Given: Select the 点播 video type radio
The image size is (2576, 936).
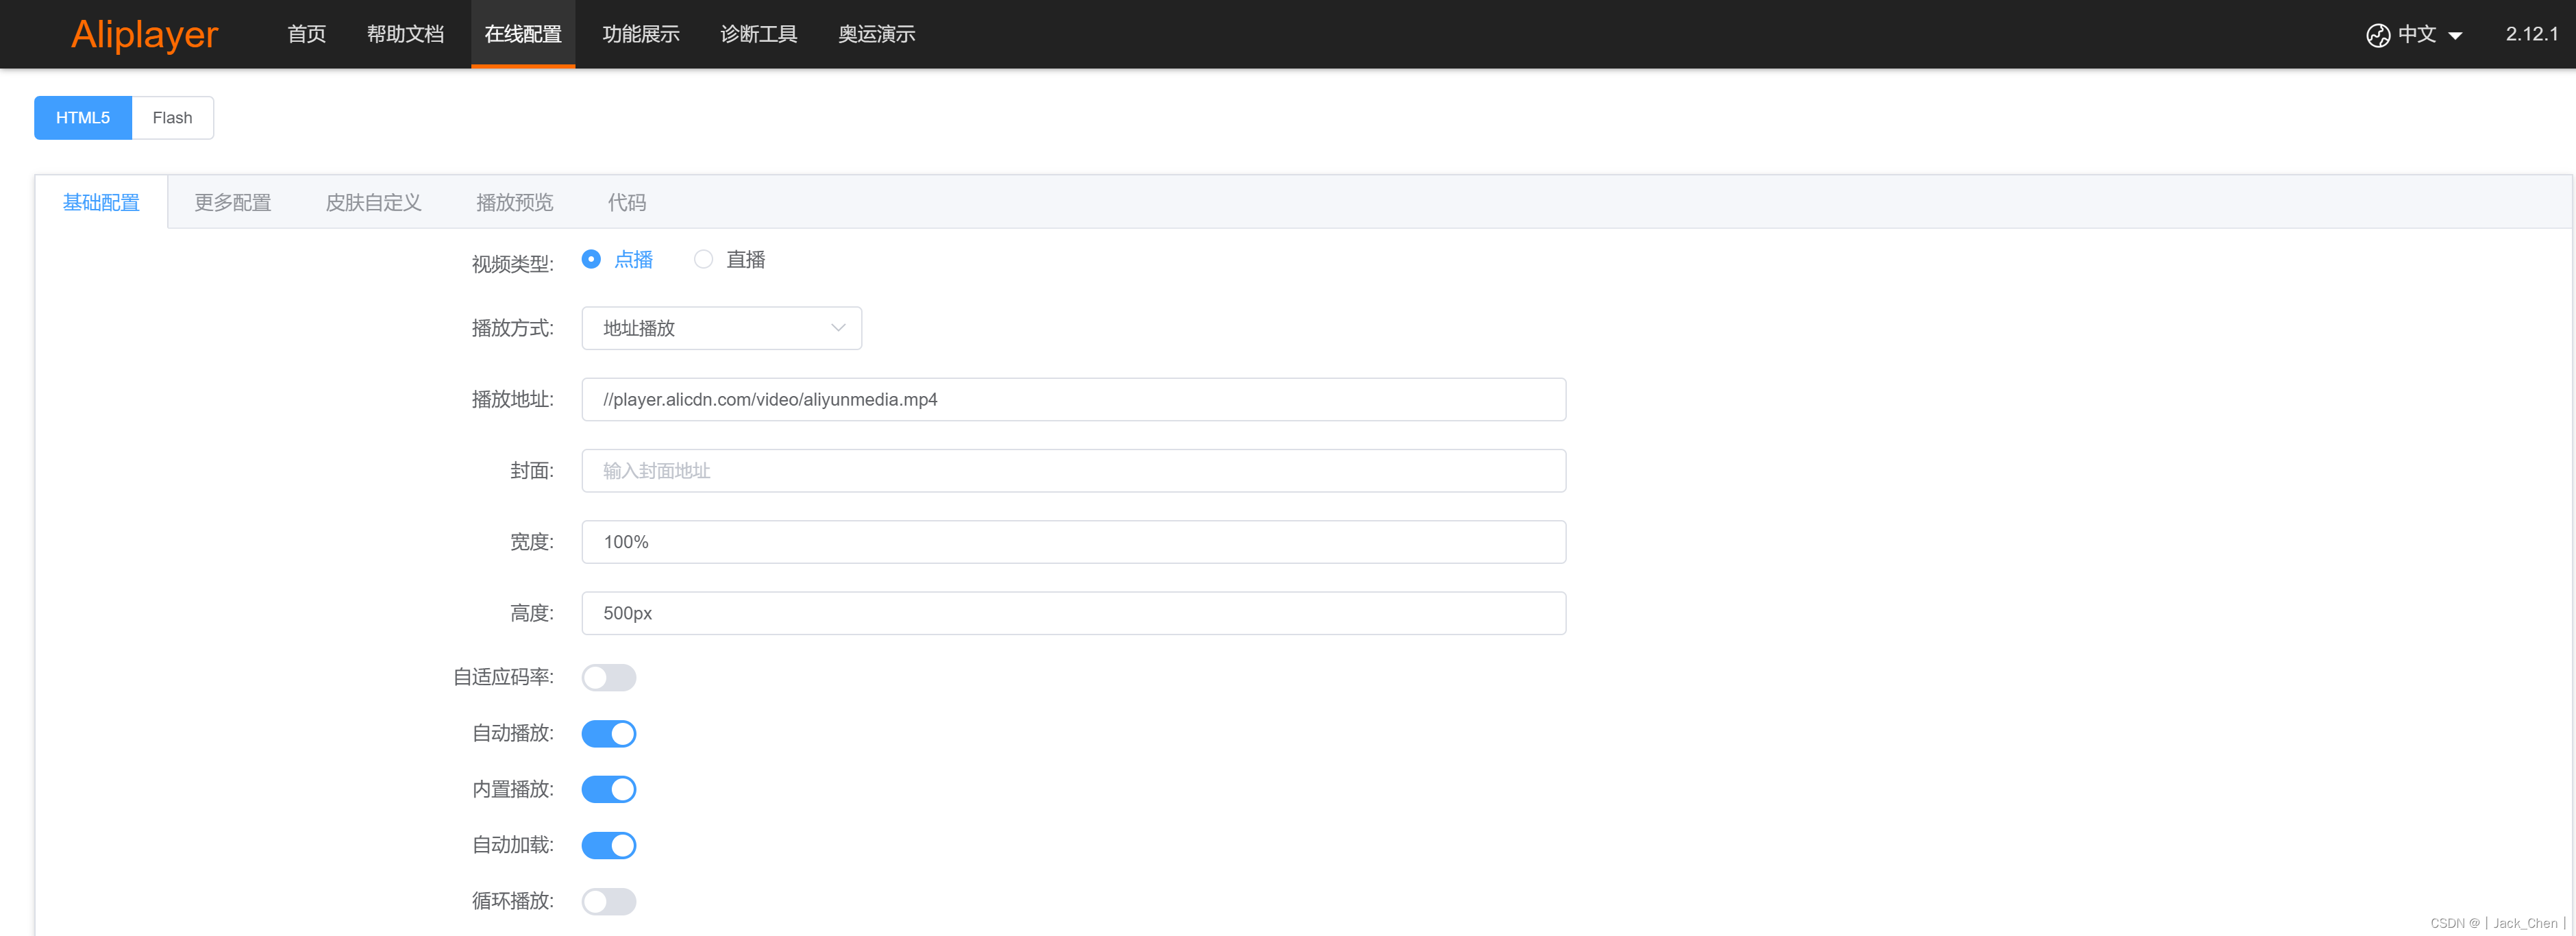Looking at the screenshot, I should [x=591, y=260].
